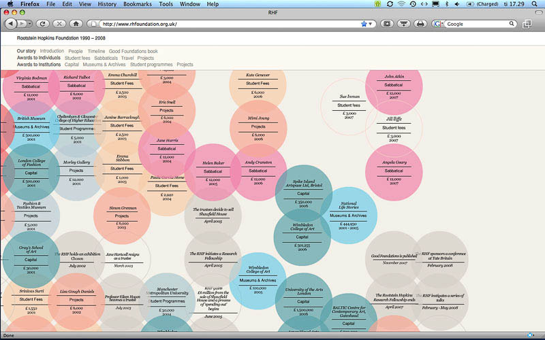Open the Student fees link
This screenshot has height=340, width=545.
(78, 58)
